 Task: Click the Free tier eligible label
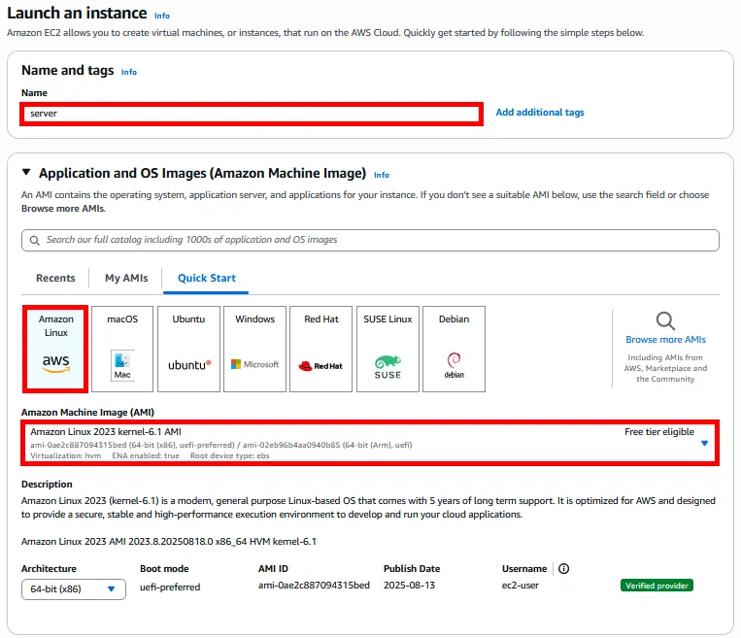point(659,431)
